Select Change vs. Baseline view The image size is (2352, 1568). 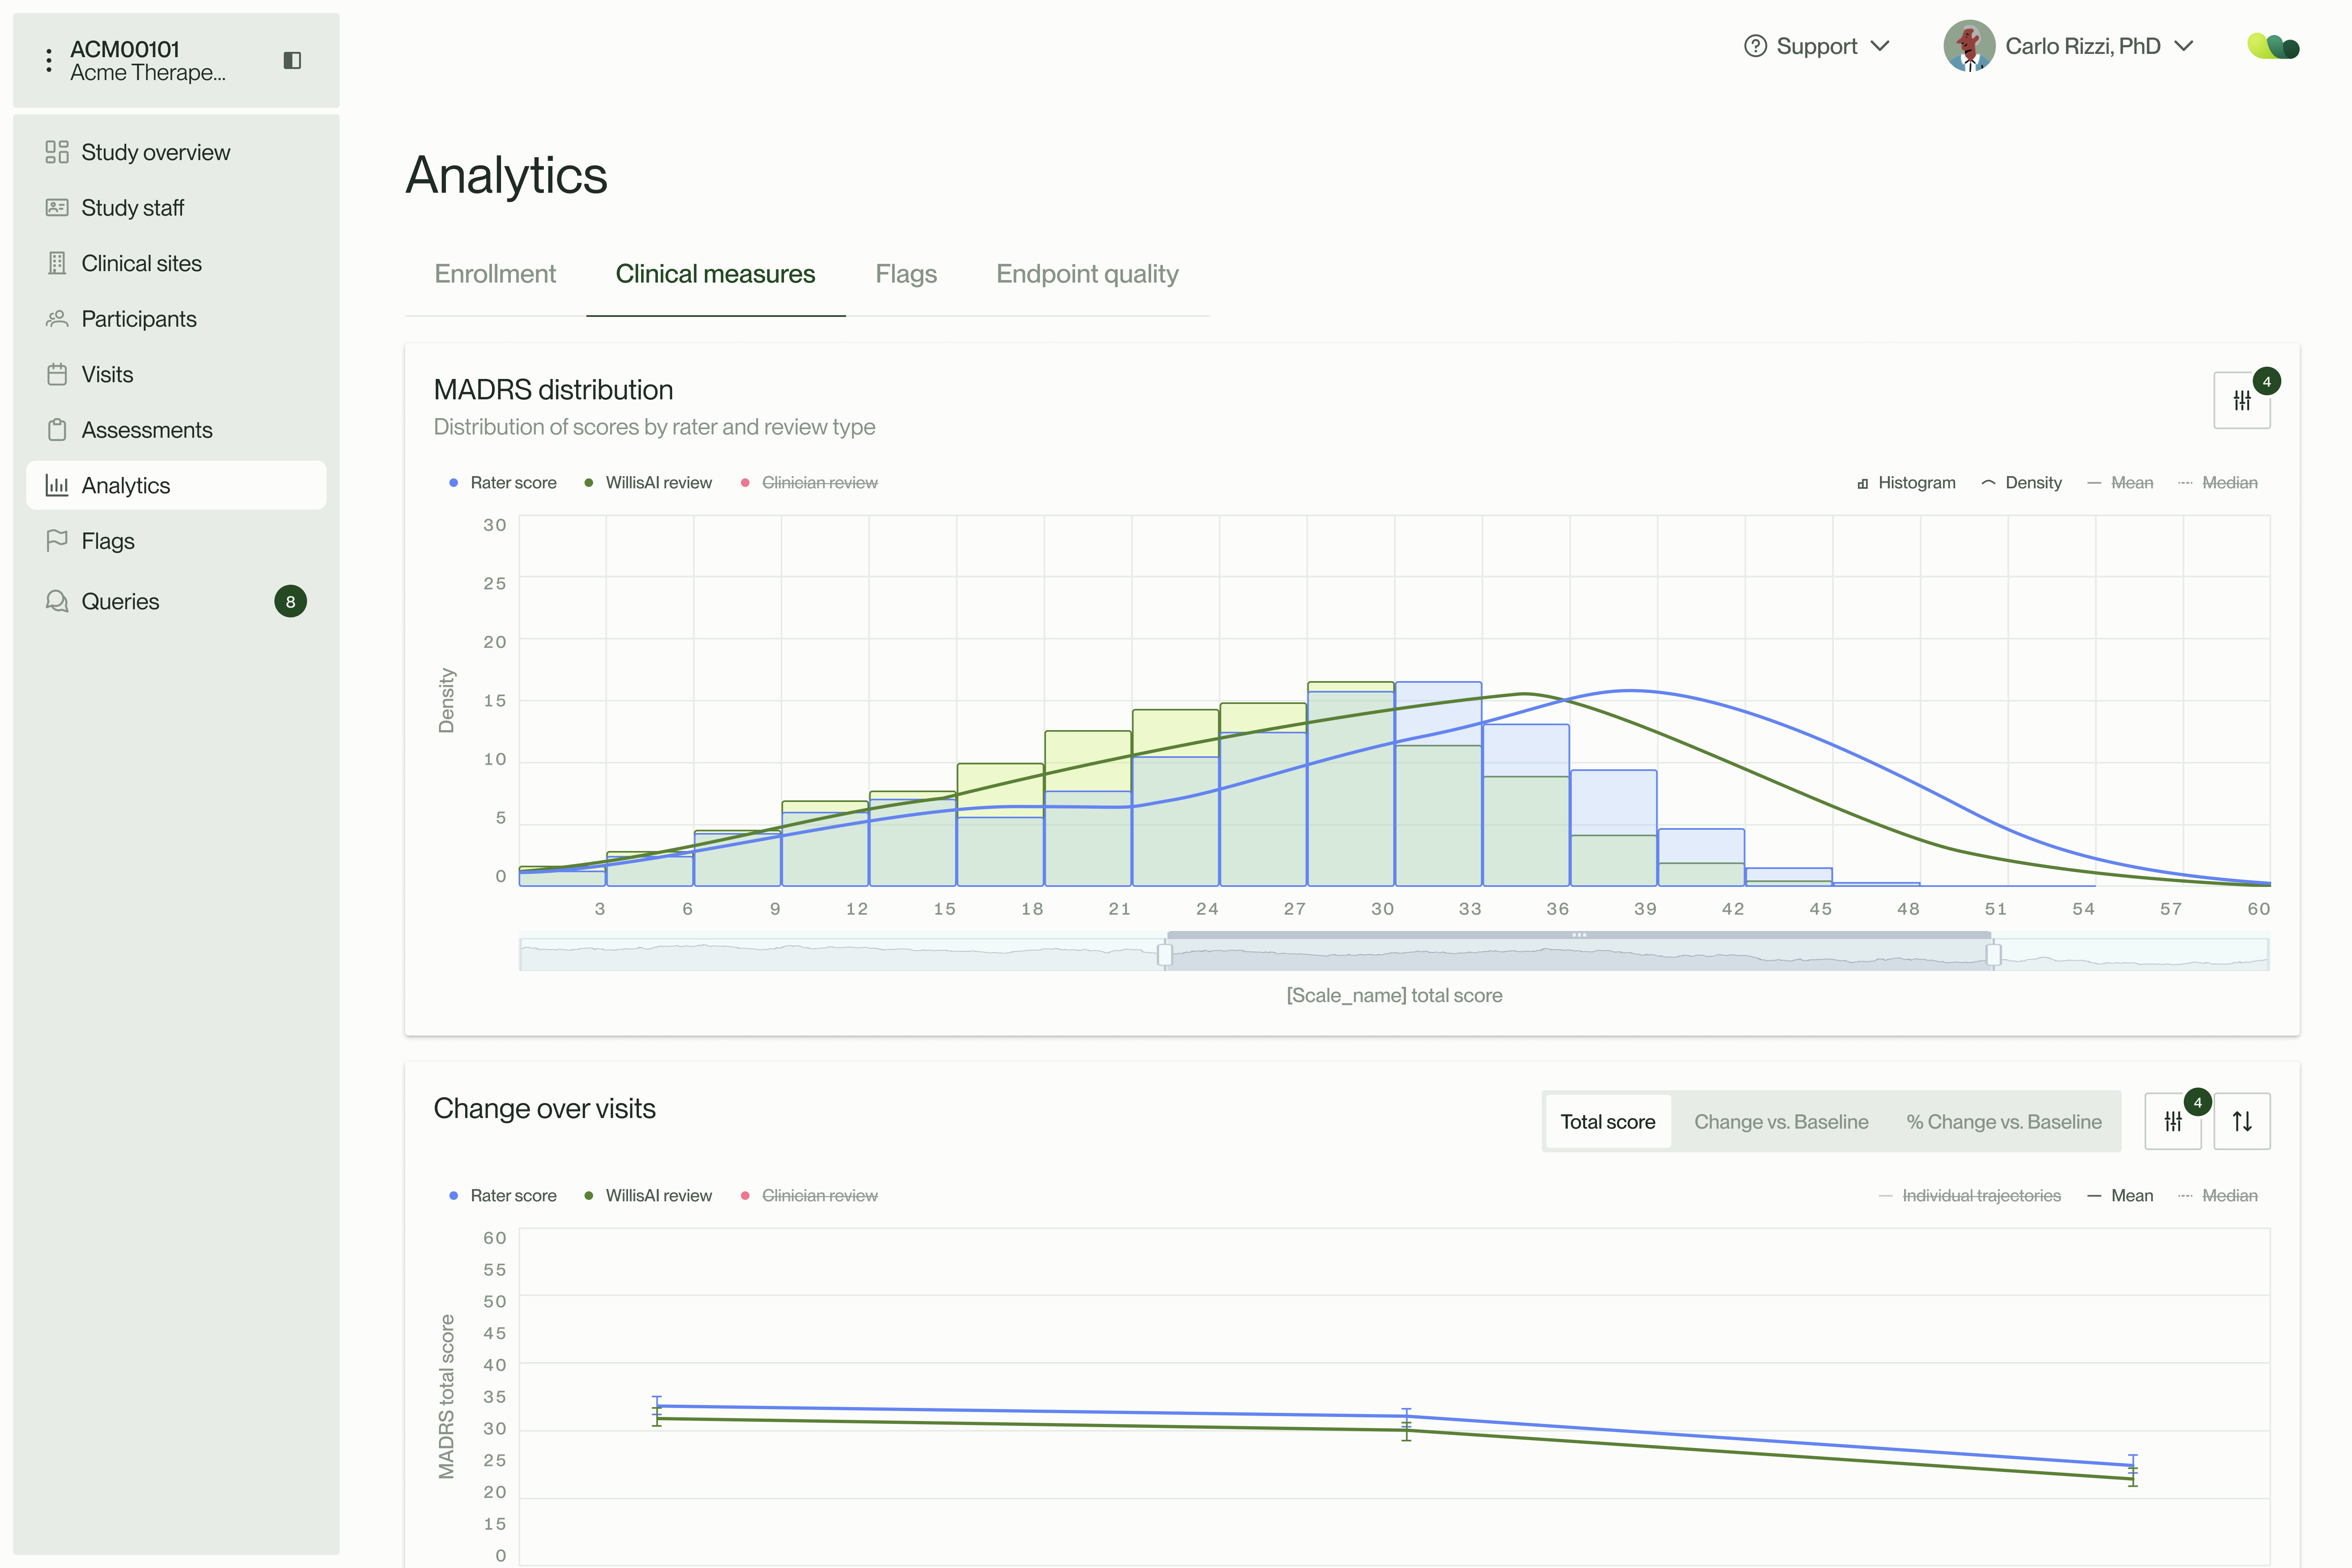coord(1781,1122)
